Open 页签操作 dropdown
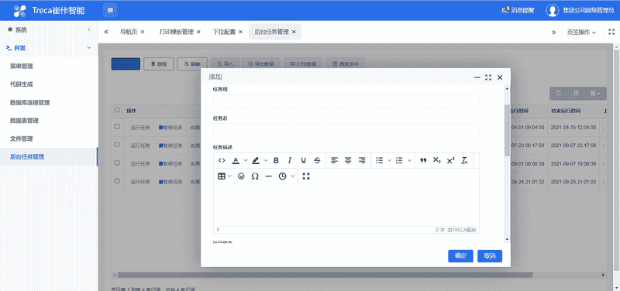The height and width of the screenshot is (291, 620). click(x=581, y=32)
